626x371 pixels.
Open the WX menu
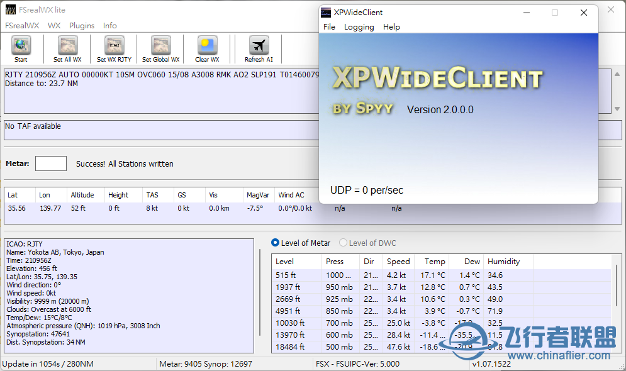54,26
